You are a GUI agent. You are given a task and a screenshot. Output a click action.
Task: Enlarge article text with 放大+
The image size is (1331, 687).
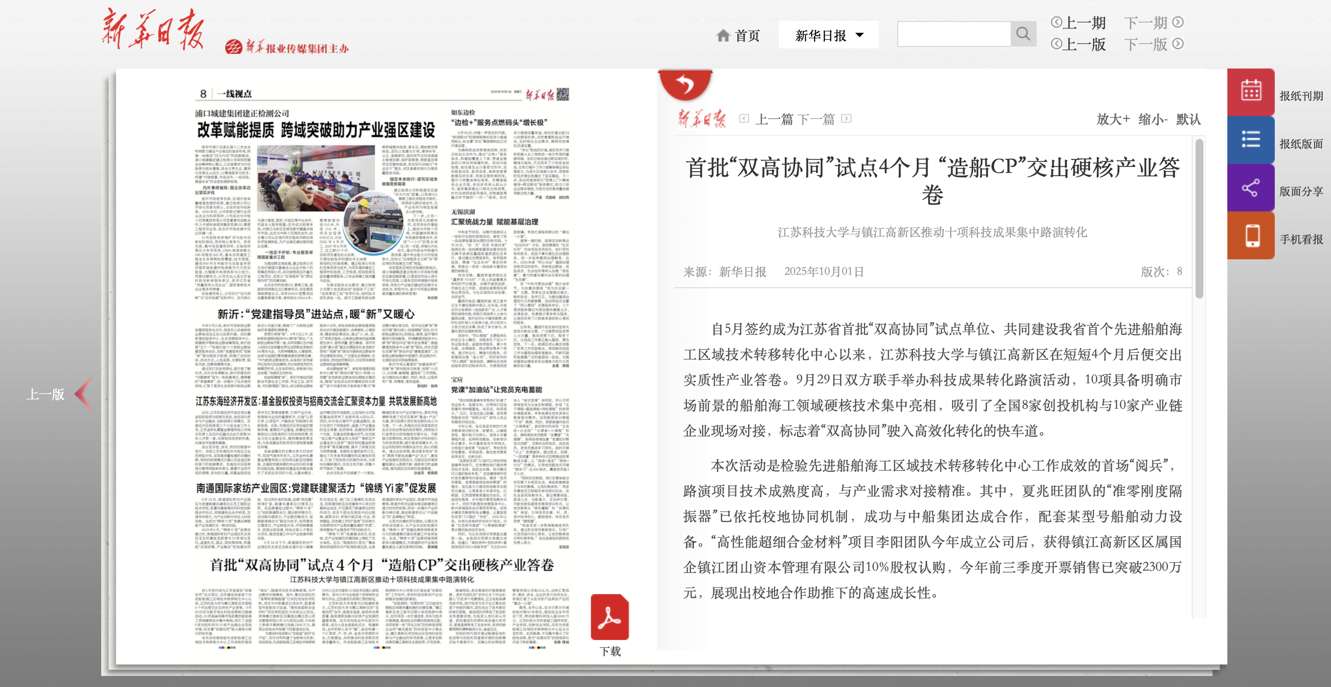1113,119
